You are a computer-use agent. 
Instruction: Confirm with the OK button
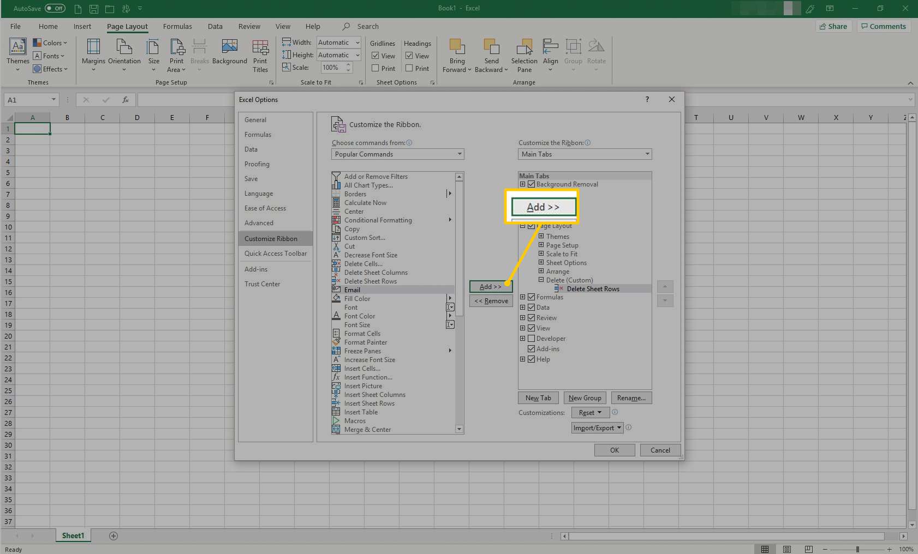click(615, 450)
